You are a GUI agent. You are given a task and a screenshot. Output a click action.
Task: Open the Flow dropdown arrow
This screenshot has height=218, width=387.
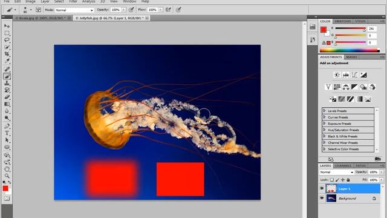(x=160, y=10)
